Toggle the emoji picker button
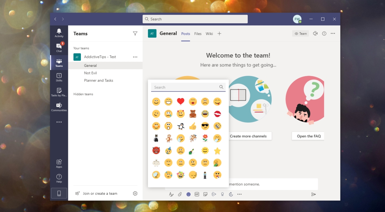 (188, 194)
